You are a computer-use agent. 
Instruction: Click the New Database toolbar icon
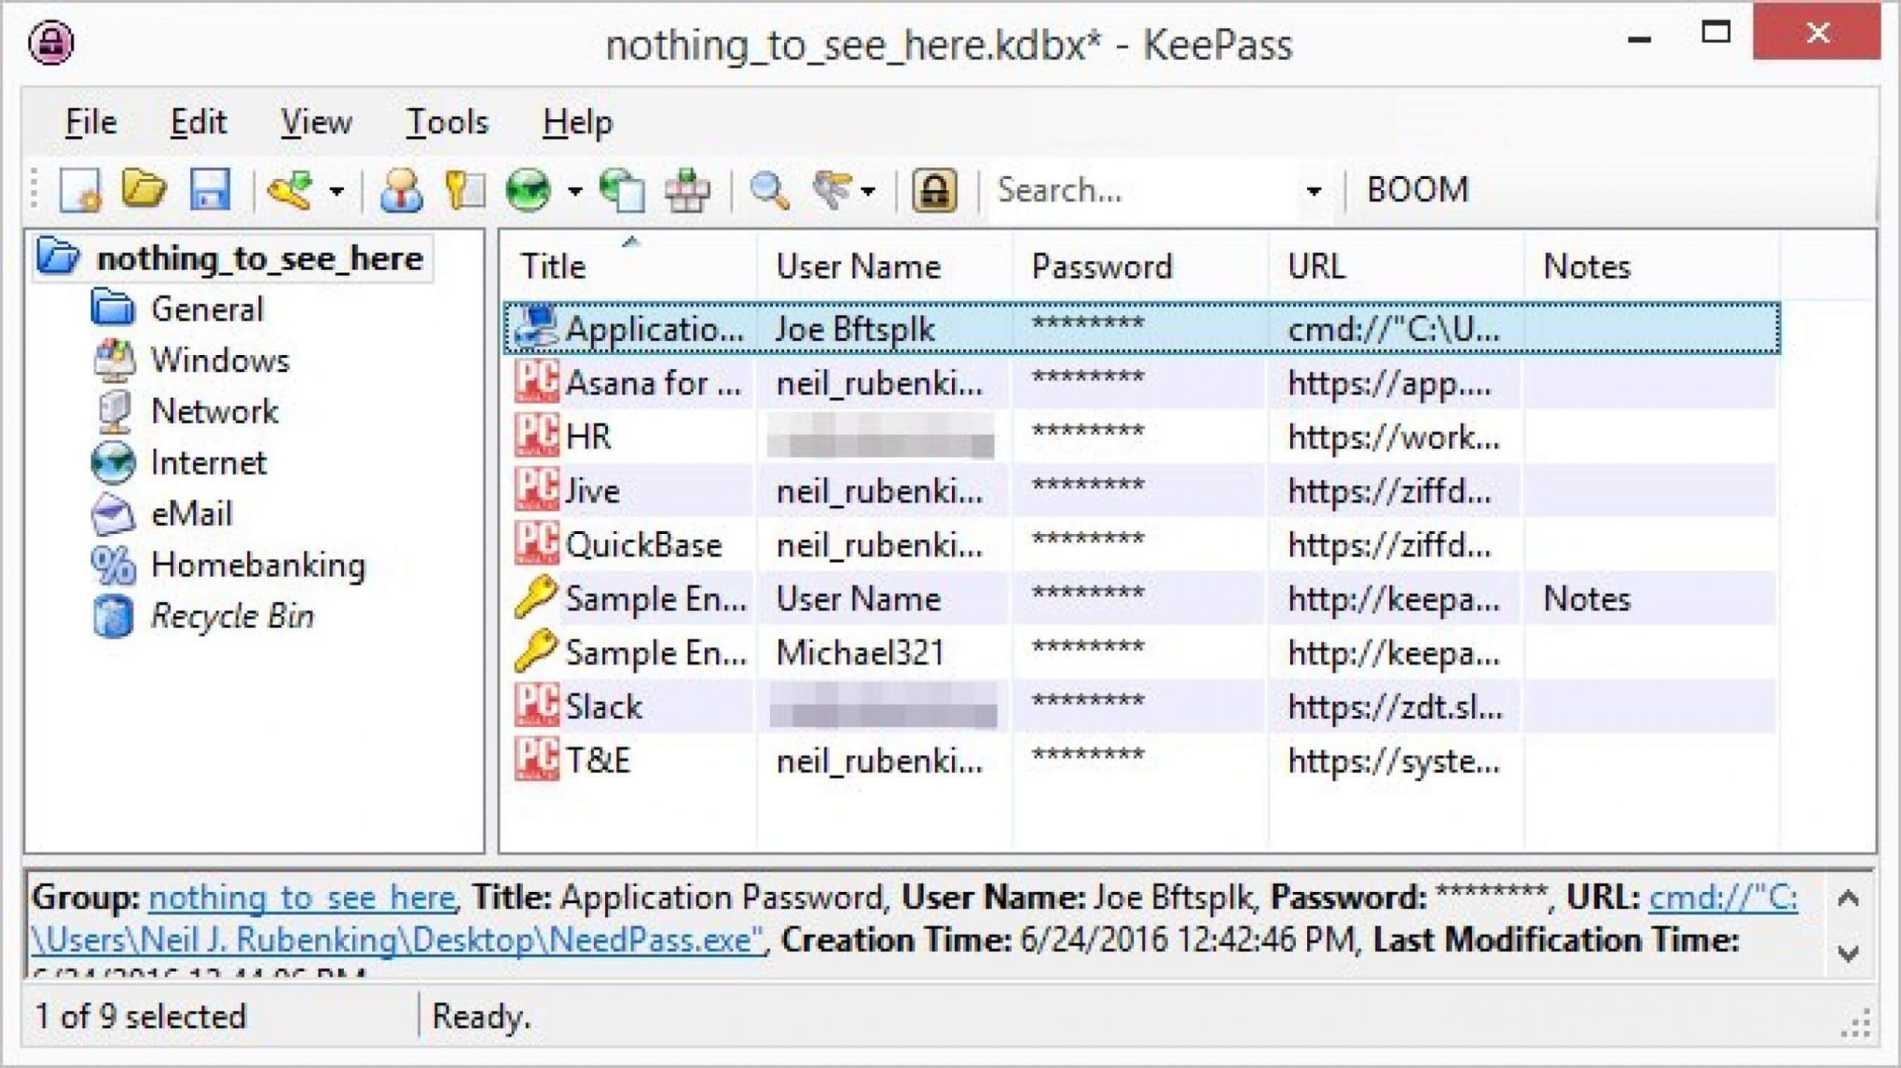79,190
